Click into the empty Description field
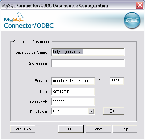 pyautogui.click(x=88, y=63)
